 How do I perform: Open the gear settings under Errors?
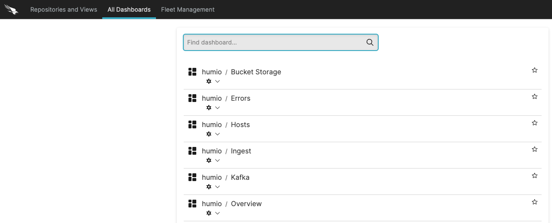[209, 108]
